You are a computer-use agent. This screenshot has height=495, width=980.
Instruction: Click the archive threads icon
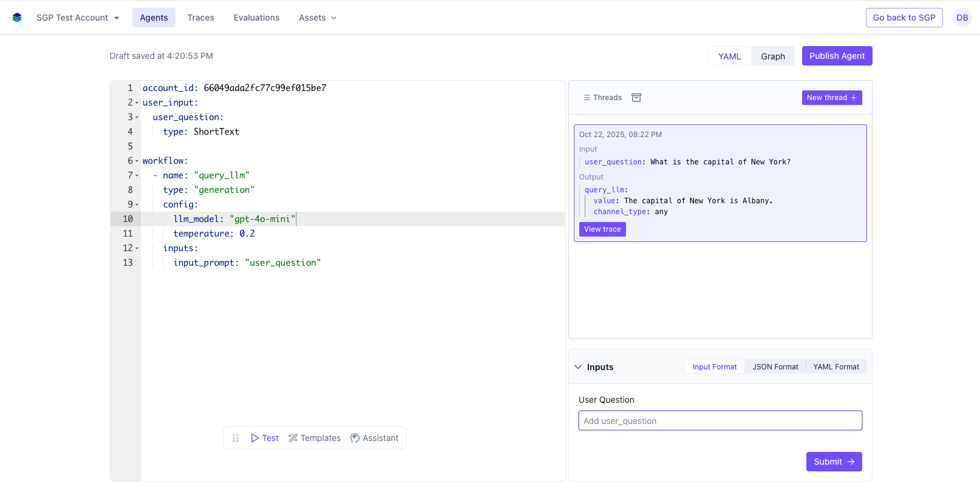pos(636,98)
